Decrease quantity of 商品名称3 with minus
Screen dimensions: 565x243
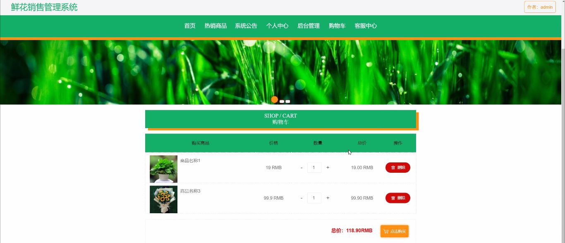(x=302, y=198)
